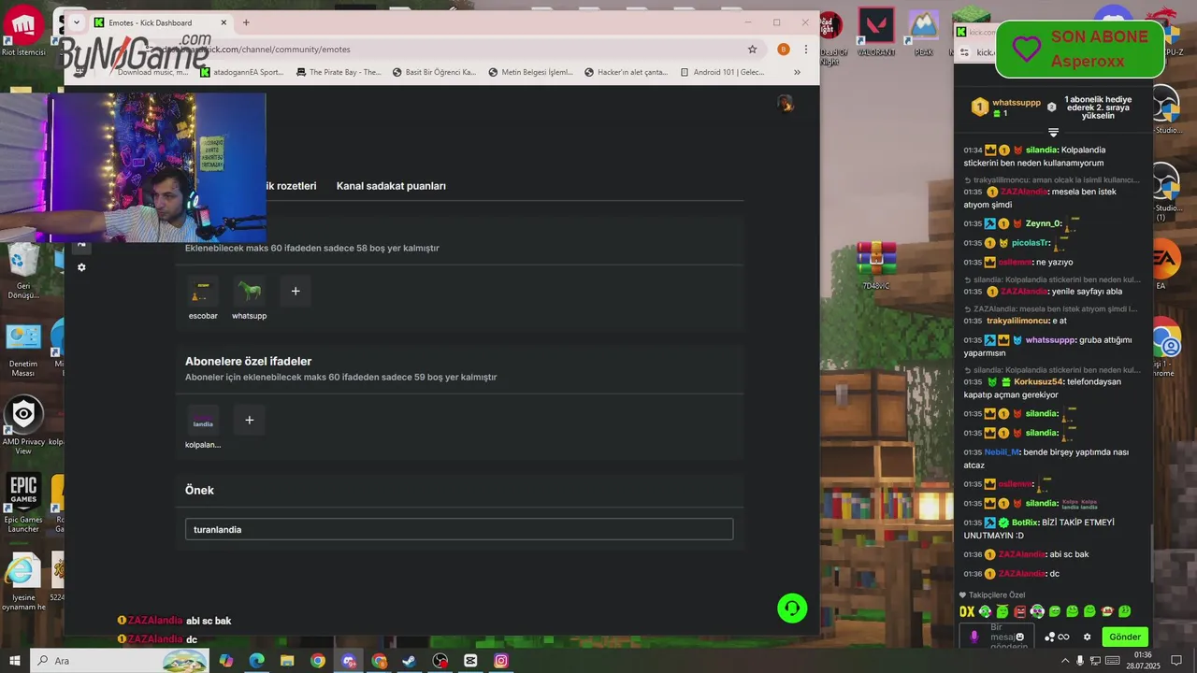Open Copilot from the taskbar
Viewport: 1197px width, 673px height.
[x=226, y=661]
